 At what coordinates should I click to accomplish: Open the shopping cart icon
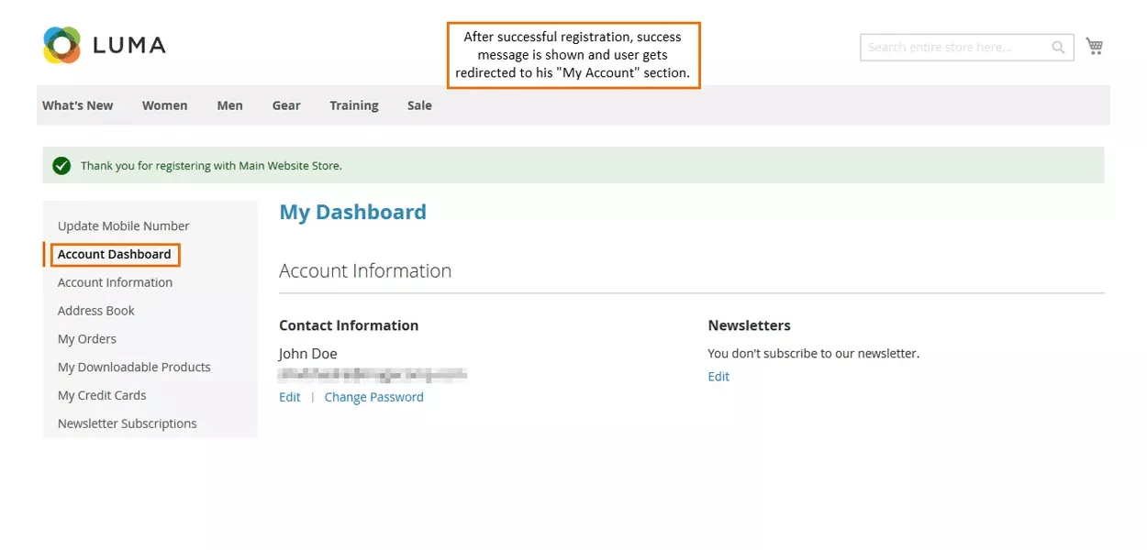tap(1094, 44)
